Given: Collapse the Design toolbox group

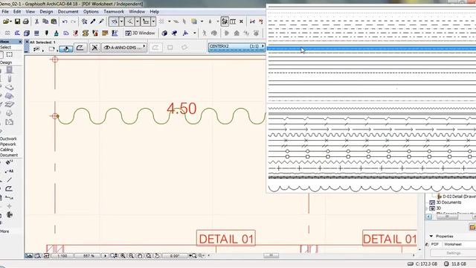Looking at the screenshot, I should 6,63.
